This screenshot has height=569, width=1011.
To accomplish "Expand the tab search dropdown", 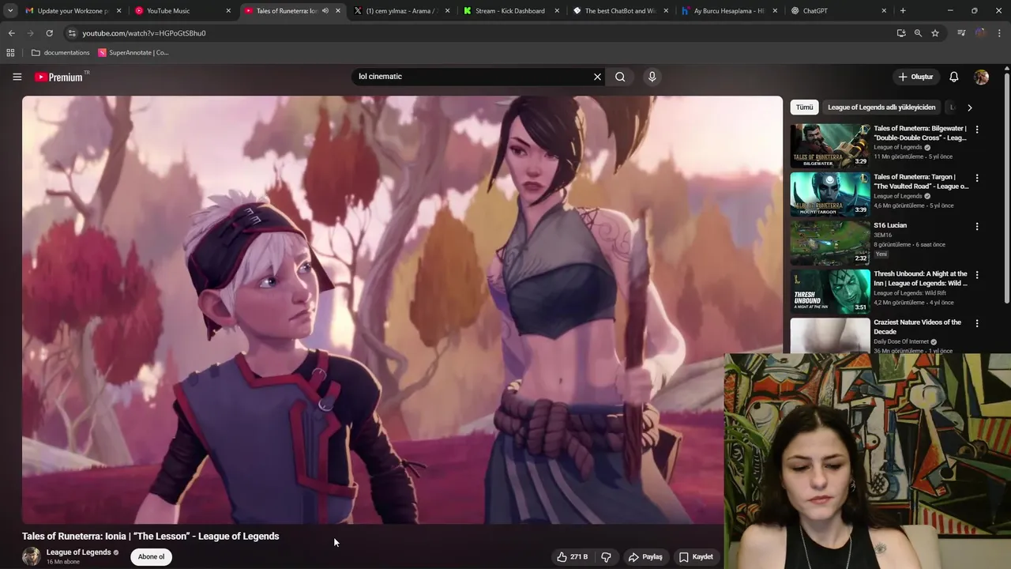I will 10,11.
